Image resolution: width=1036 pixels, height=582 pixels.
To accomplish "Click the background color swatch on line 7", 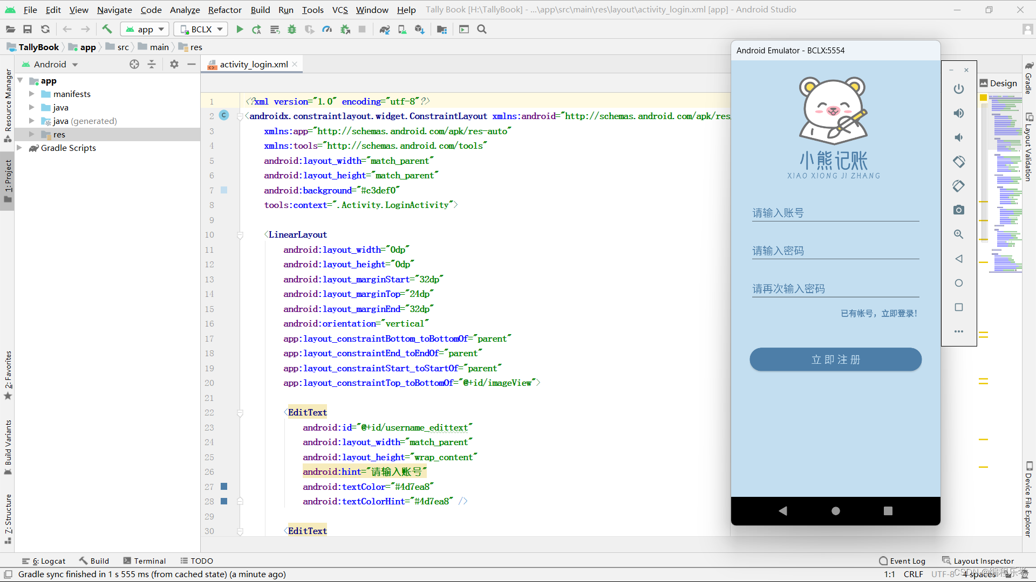I will tap(224, 190).
